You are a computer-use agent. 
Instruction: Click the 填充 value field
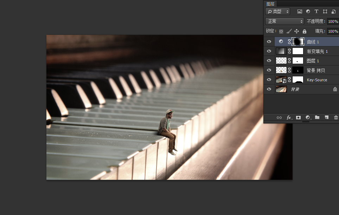[x=333, y=31]
